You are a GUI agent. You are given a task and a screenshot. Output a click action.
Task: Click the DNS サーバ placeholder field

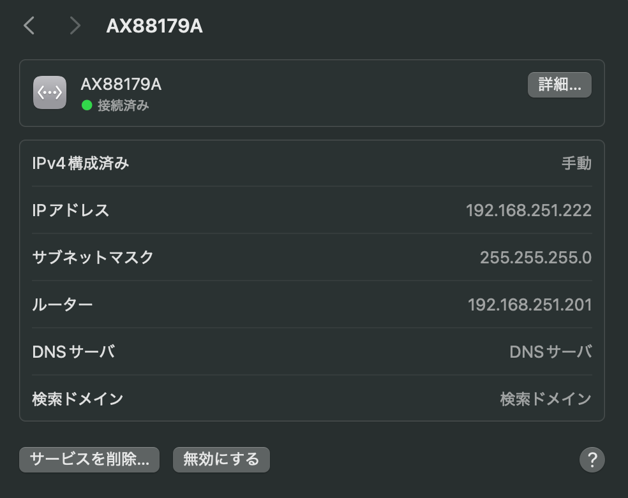[x=551, y=352]
